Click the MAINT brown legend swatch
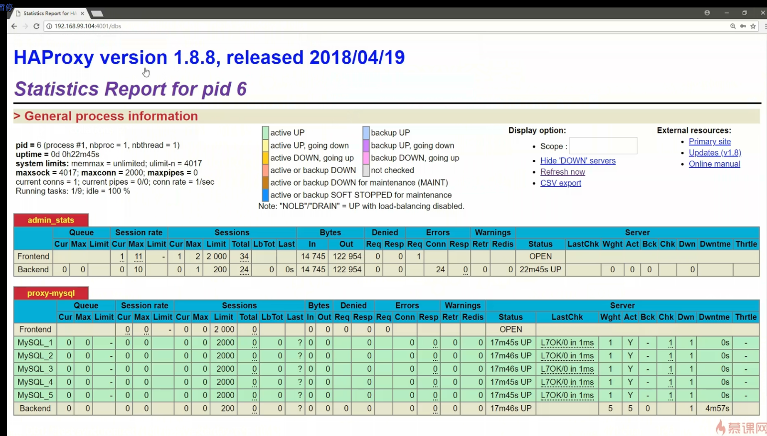The height and width of the screenshot is (436, 767). tap(266, 183)
